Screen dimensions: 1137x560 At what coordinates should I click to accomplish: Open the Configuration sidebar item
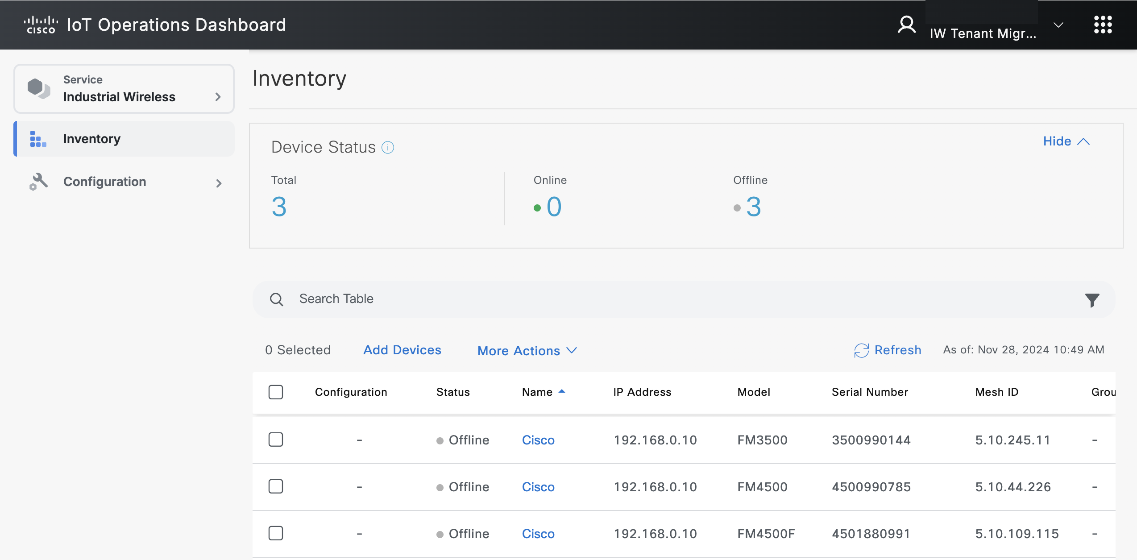(124, 182)
